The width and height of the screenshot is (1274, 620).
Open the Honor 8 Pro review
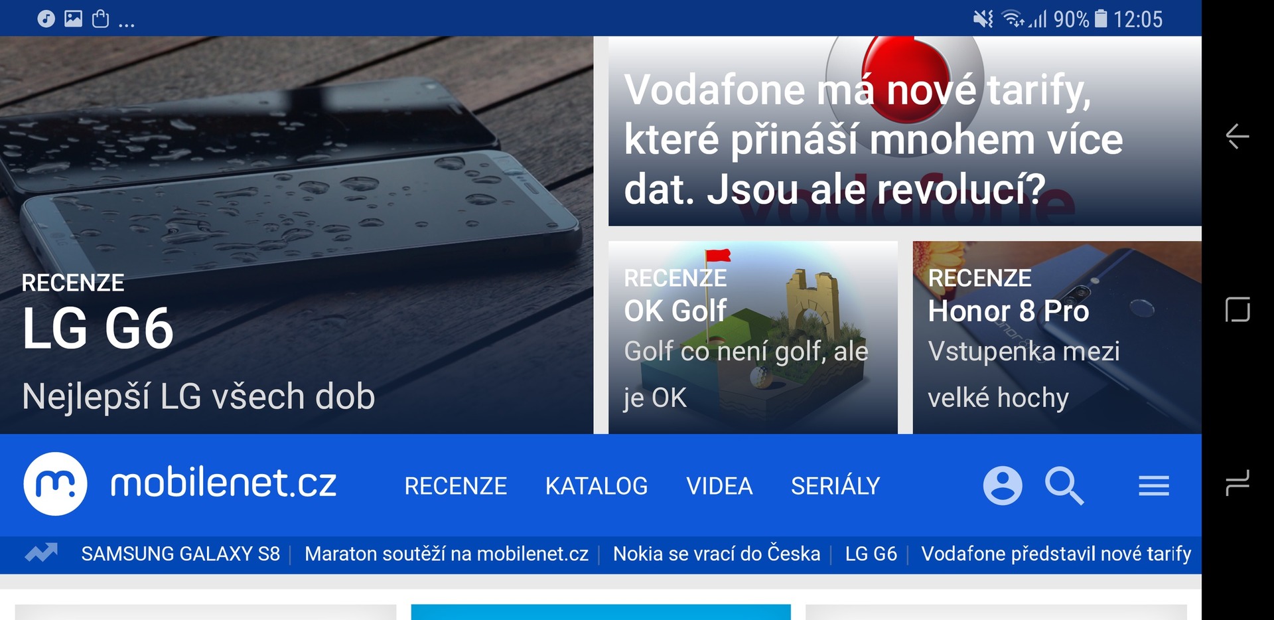pyautogui.click(x=1056, y=337)
